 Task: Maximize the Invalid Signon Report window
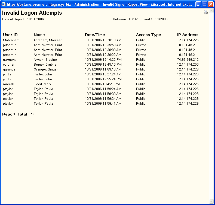[x=204, y=4]
